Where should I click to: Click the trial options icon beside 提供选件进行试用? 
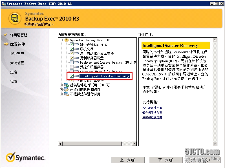[x=67, y=85]
